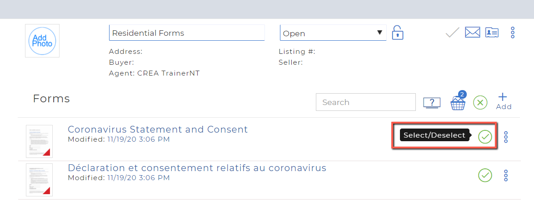Open the contact card icon

pyautogui.click(x=492, y=32)
